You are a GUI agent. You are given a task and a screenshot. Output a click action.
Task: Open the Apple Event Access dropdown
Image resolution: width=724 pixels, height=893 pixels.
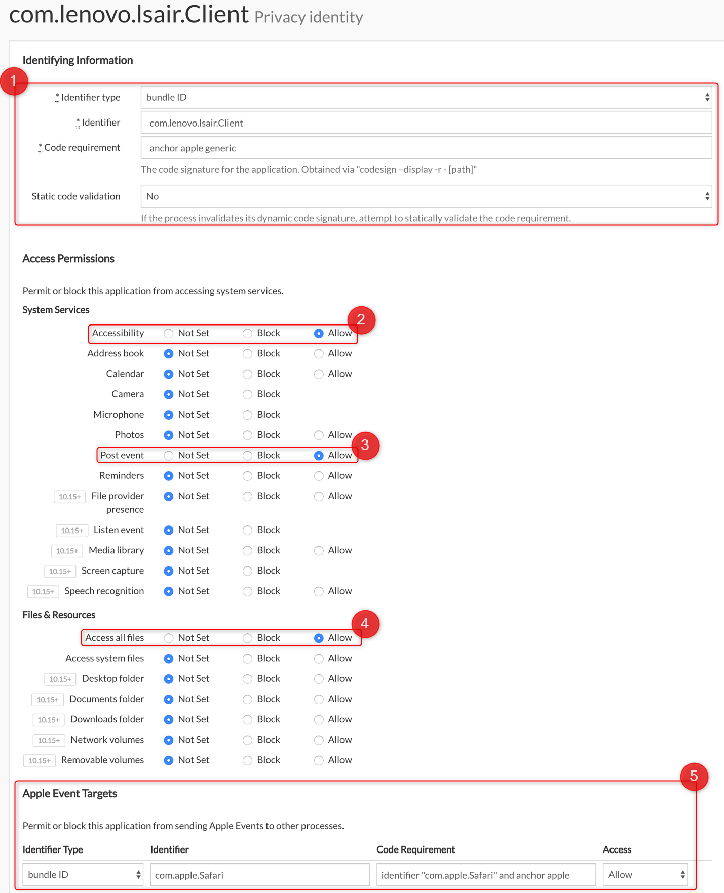point(645,875)
